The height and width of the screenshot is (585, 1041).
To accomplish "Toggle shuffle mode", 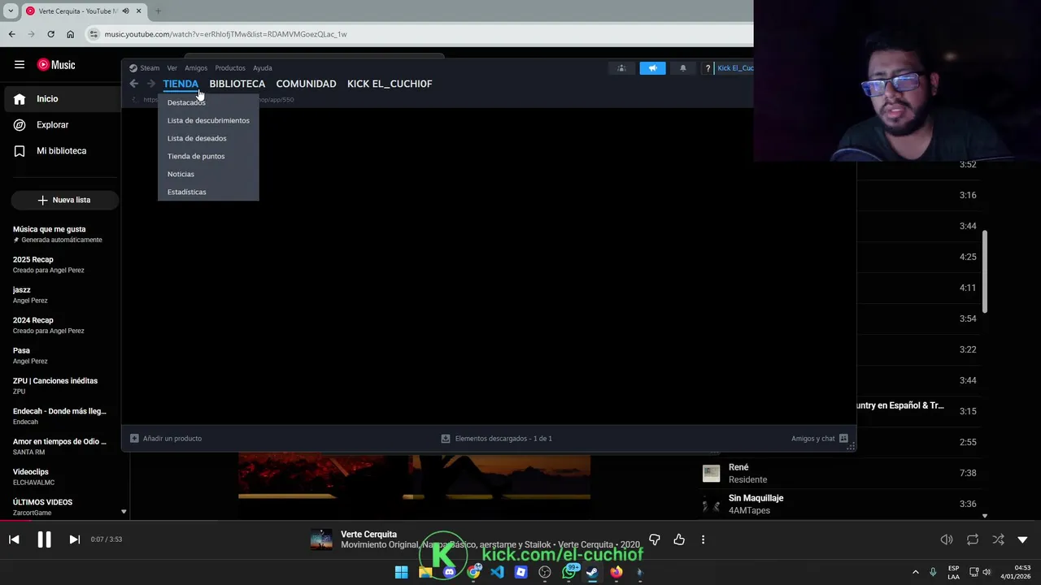I will 998,539.
